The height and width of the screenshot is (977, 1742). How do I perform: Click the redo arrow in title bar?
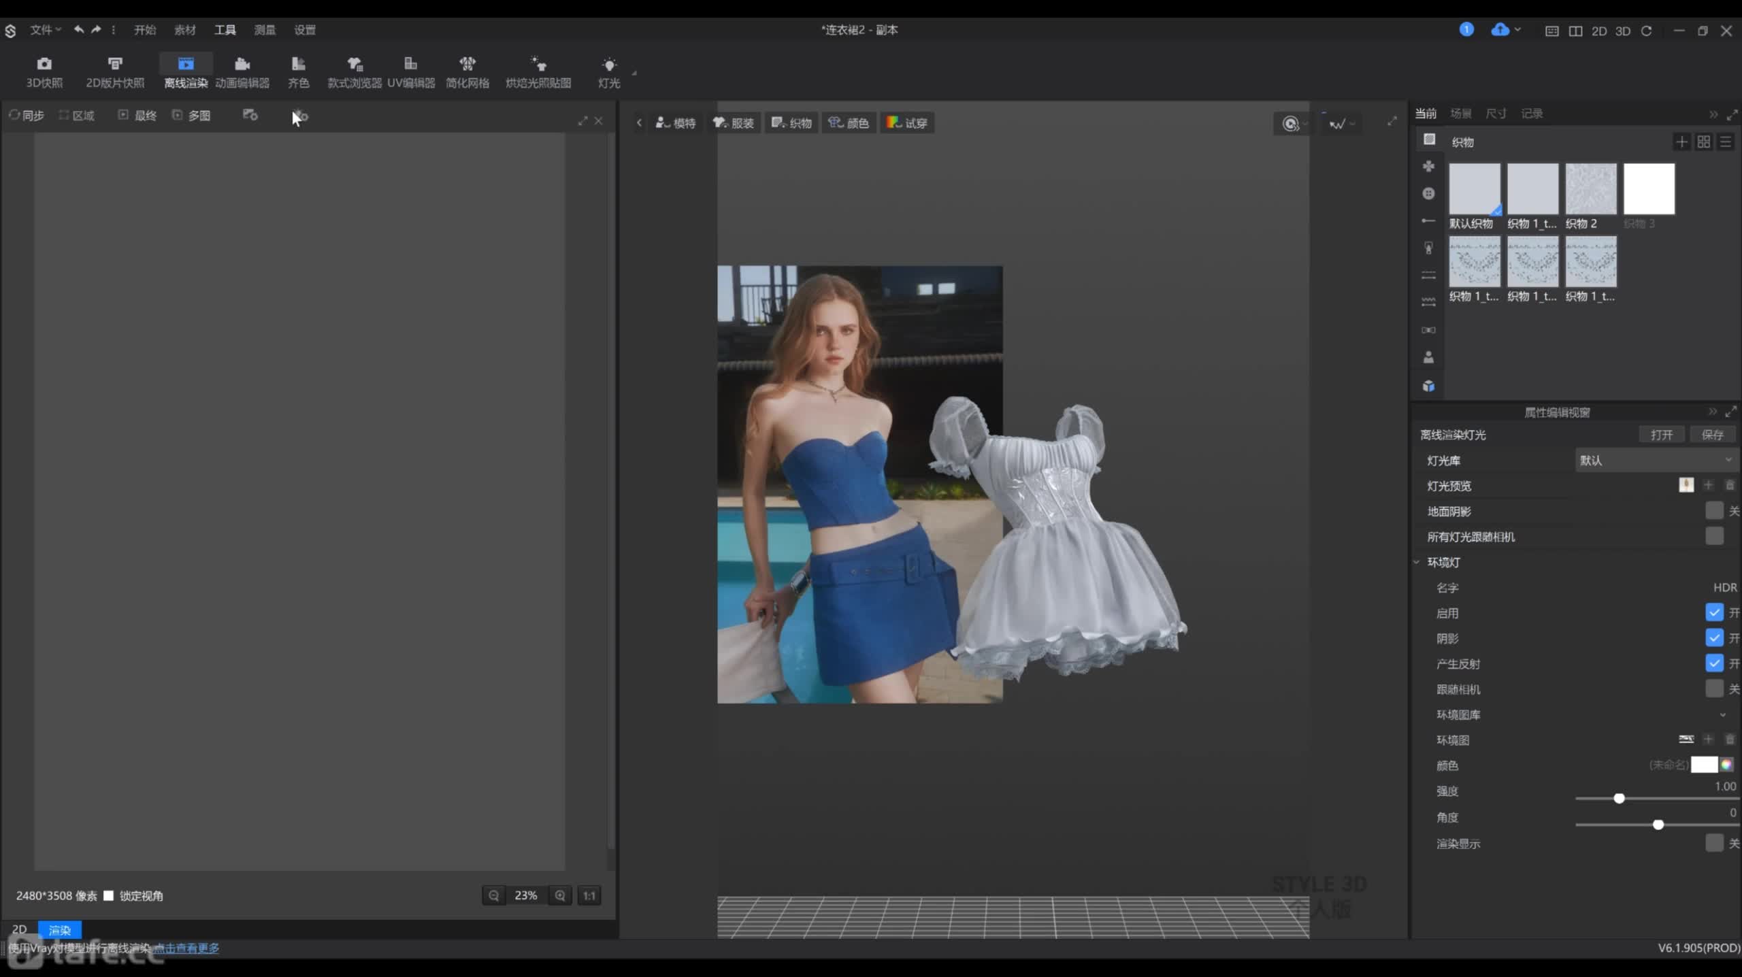point(96,29)
